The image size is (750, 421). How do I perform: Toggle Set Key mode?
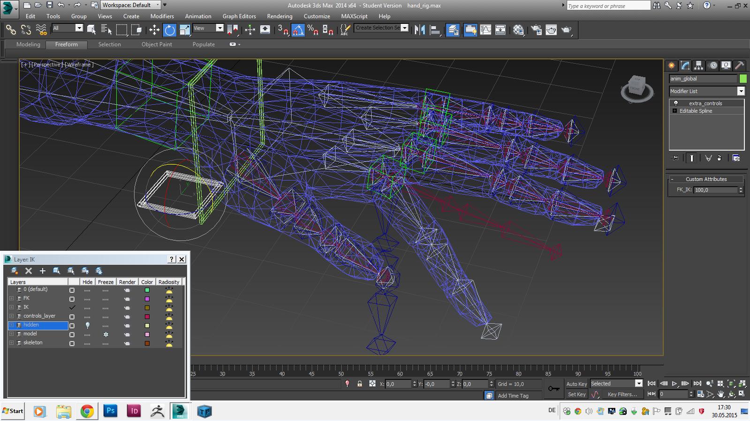[576, 394]
